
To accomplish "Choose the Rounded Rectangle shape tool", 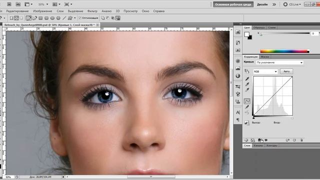I will tap(46, 18).
